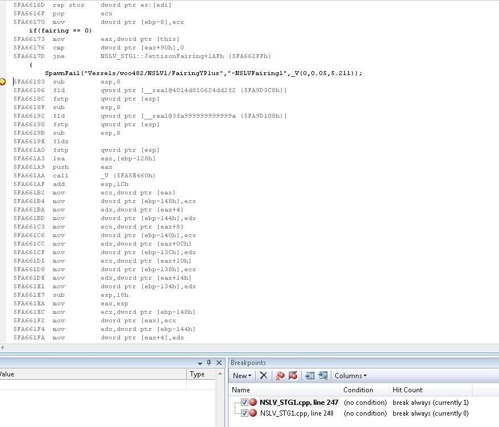Click the Value column header
The width and height of the screenshot is (499, 427).
pyautogui.click(x=93, y=374)
